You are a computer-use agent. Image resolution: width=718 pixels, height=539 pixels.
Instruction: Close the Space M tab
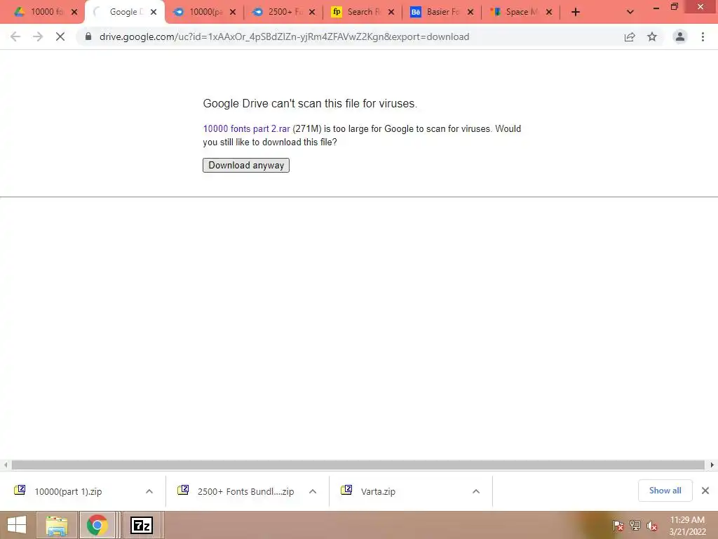(x=549, y=12)
